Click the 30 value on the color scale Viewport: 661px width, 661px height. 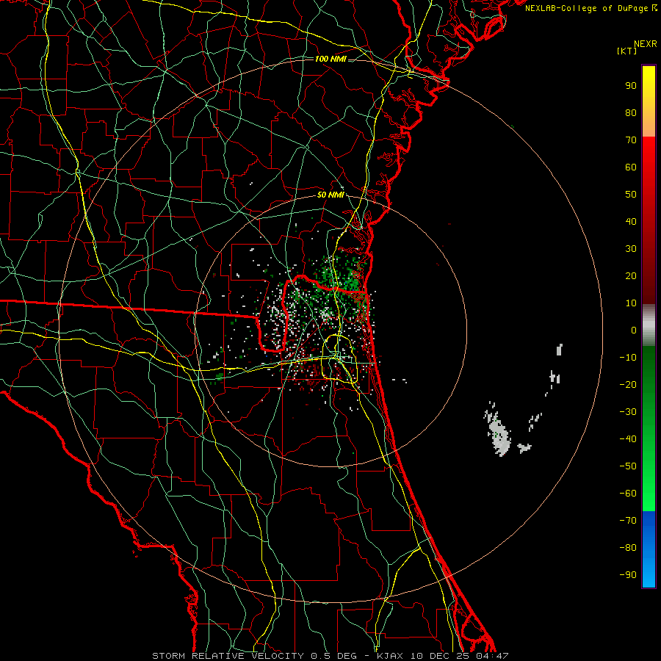pos(631,249)
